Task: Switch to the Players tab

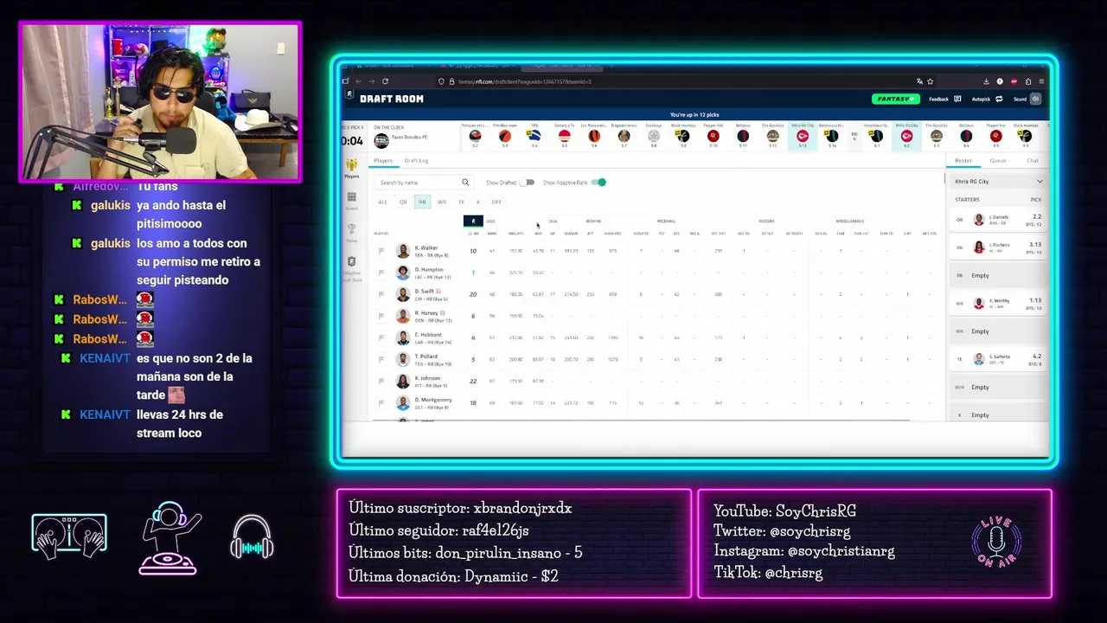Action: click(x=383, y=160)
